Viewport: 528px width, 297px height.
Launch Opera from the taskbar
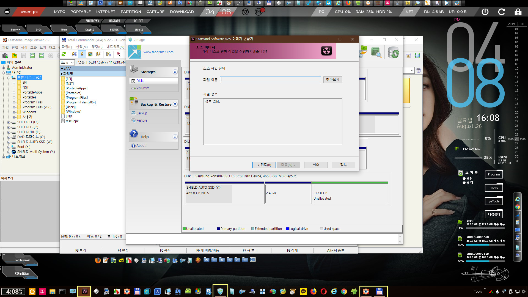pyautogui.click(x=324, y=291)
